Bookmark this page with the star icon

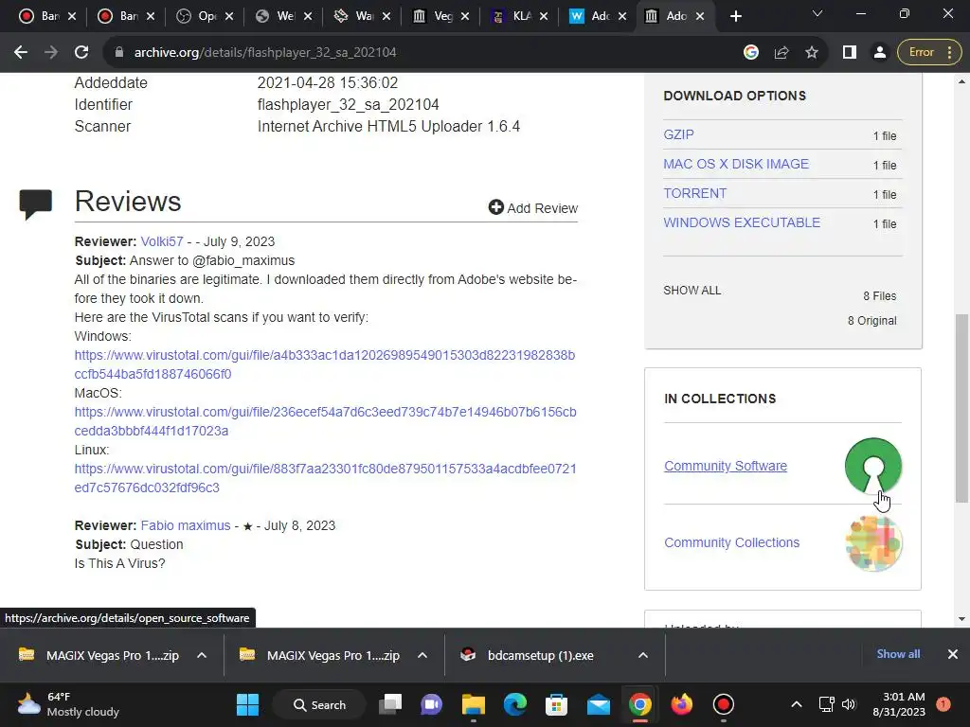812,53
